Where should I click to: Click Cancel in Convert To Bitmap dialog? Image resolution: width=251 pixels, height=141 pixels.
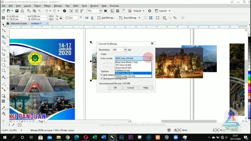click(131, 88)
